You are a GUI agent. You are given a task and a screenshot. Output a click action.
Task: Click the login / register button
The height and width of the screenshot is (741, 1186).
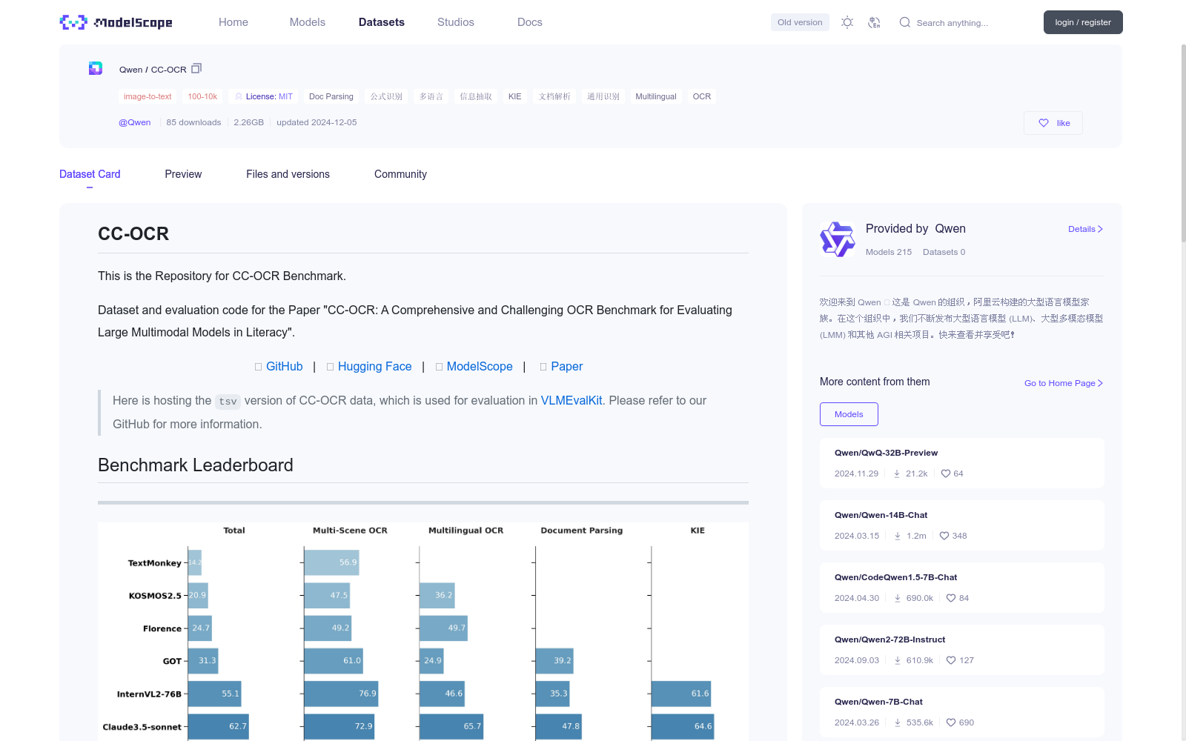pos(1083,22)
